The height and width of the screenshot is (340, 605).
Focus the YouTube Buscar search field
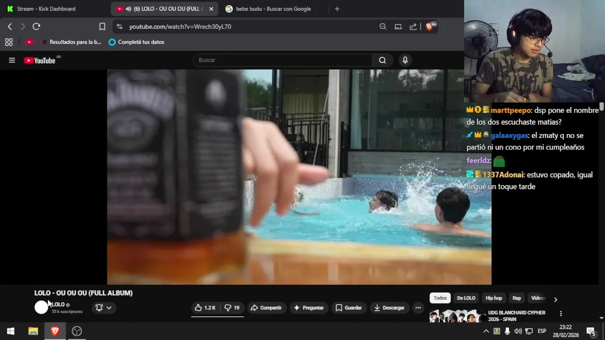coord(283,60)
